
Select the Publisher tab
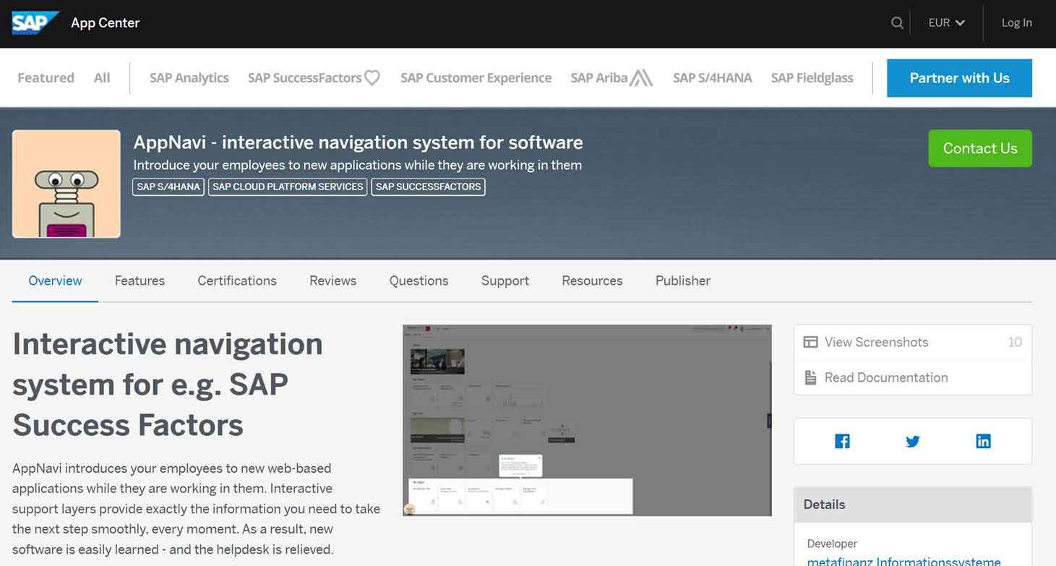683,280
